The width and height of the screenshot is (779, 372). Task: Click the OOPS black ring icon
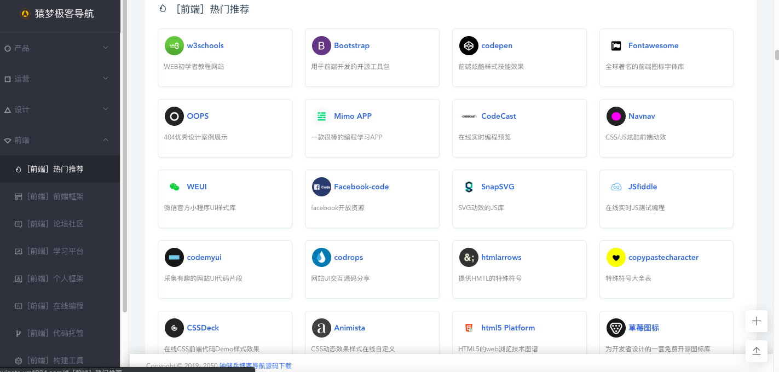[x=174, y=117]
